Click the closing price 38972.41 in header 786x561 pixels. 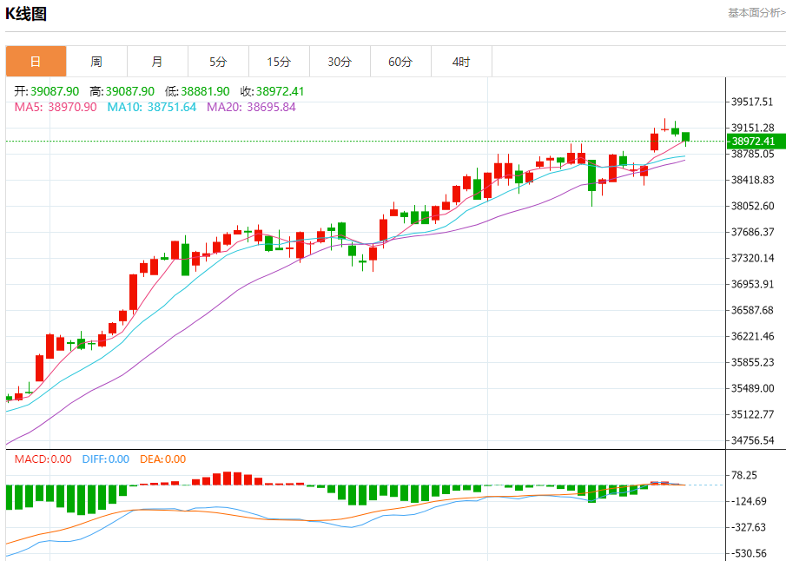tap(281, 91)
